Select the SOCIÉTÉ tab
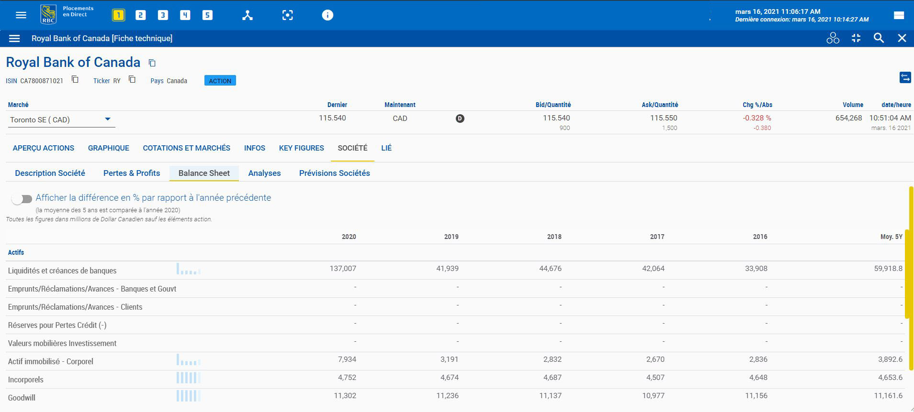Screen dimensions: 914x412 coord(352,148)
